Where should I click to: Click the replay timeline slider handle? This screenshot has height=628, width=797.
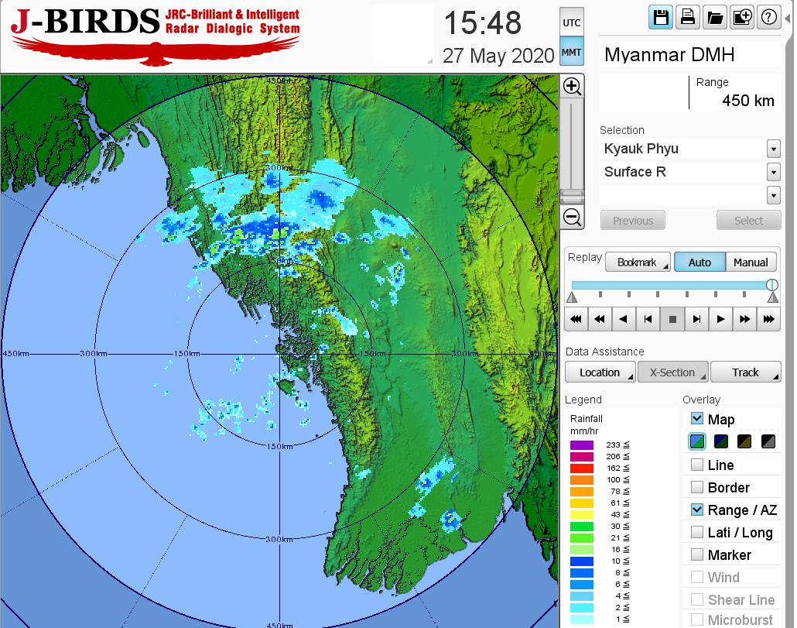(771, 285)
